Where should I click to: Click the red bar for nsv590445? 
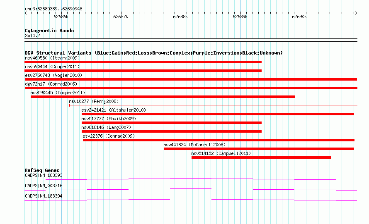(163, 97)
